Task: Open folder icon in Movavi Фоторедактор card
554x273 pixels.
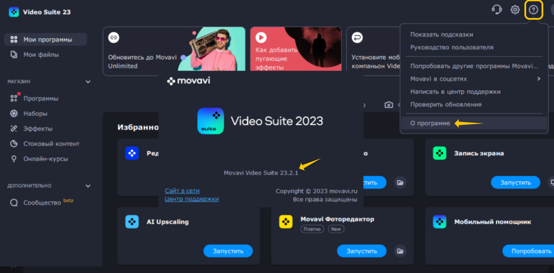Action: [400, 251]
